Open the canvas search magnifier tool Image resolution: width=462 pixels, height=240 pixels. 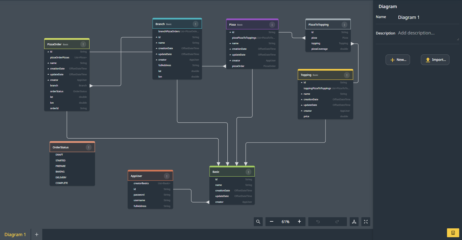click(x=258, y=222)
